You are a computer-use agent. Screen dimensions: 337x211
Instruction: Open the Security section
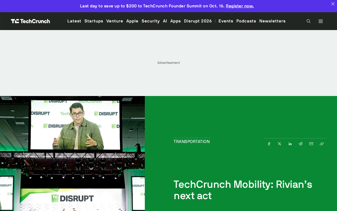tap(151, 21)
